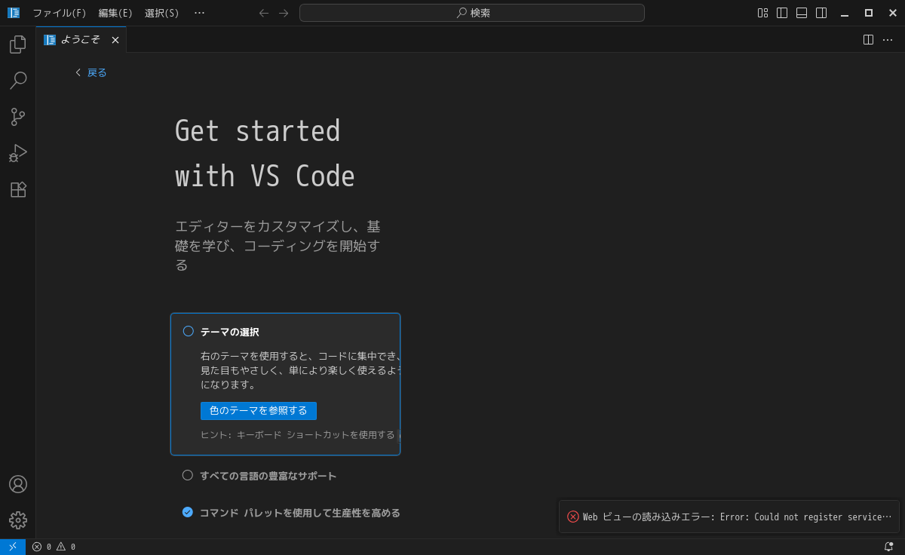Viewport: 905px width, 555px height.
Task: Open the Explorer view in activity bar
Action: [18, 44]
